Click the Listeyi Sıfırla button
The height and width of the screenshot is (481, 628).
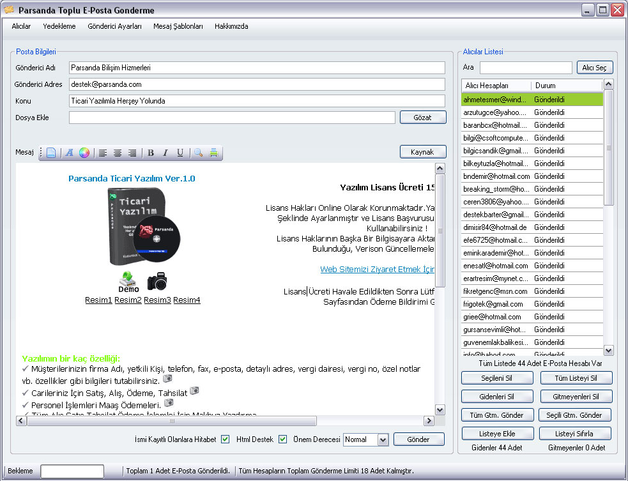(x=574, y=434)
